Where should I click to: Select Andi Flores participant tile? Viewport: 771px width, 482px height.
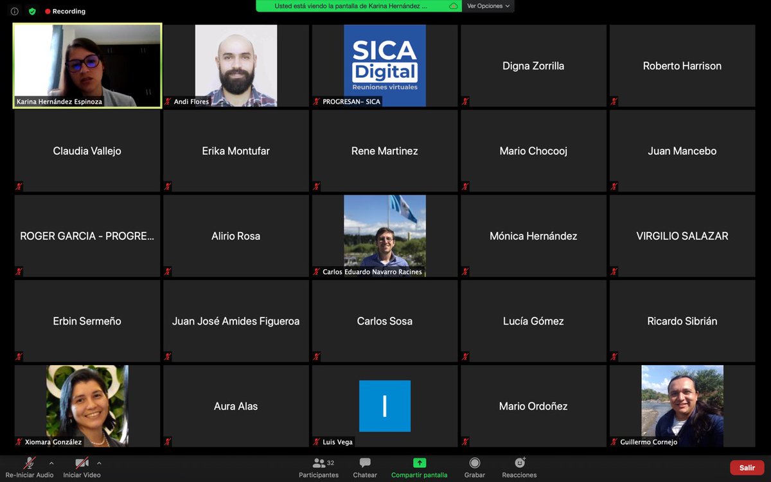[236, 66]
